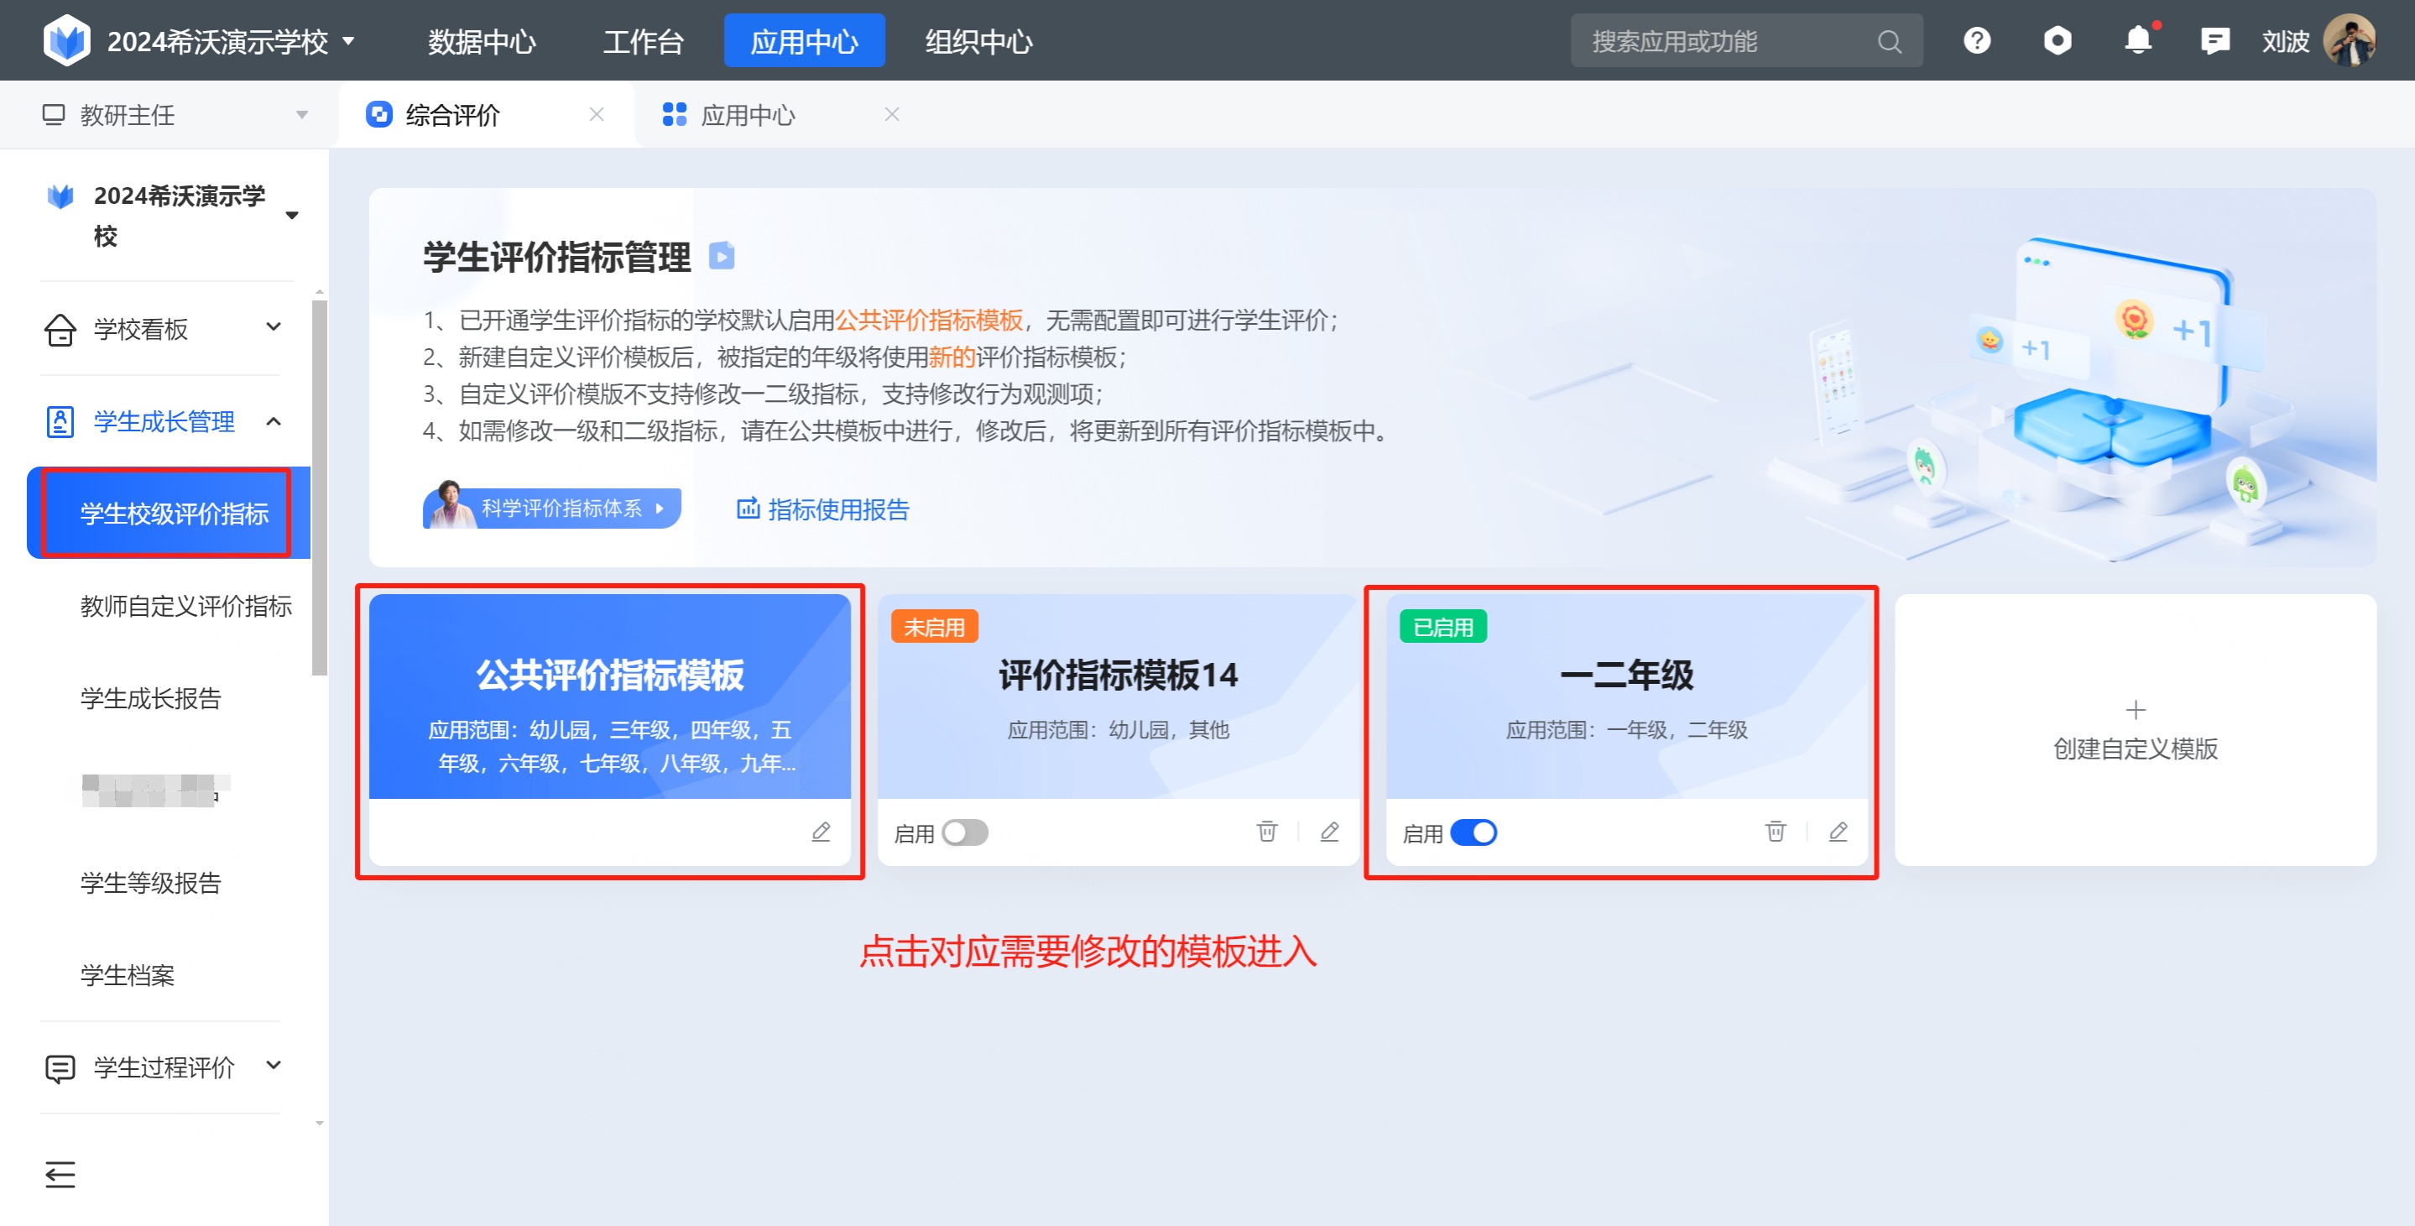Enable the 评价指标模板14 toggle switch

tap(965, 832)
